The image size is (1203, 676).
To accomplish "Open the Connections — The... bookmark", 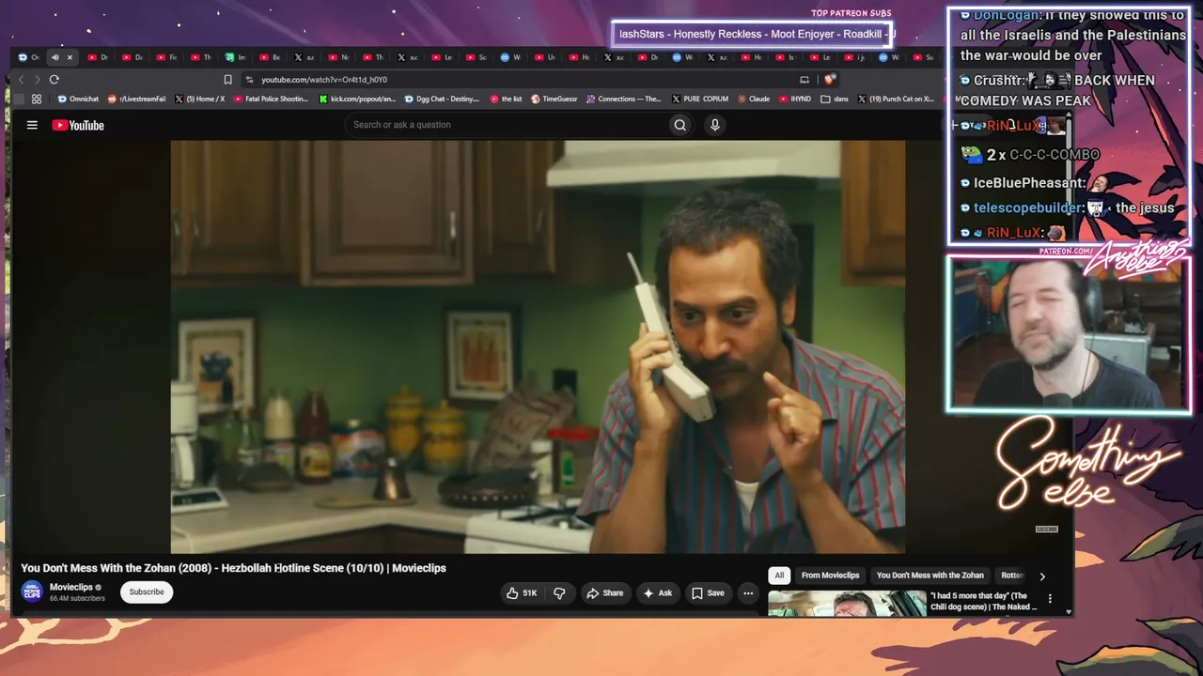I will [624, 99].
